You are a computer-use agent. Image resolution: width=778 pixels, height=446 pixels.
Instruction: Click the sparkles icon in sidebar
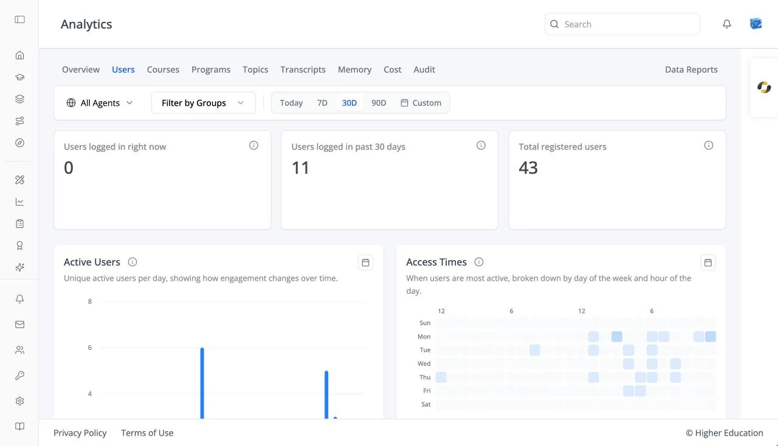click(19, 267)
